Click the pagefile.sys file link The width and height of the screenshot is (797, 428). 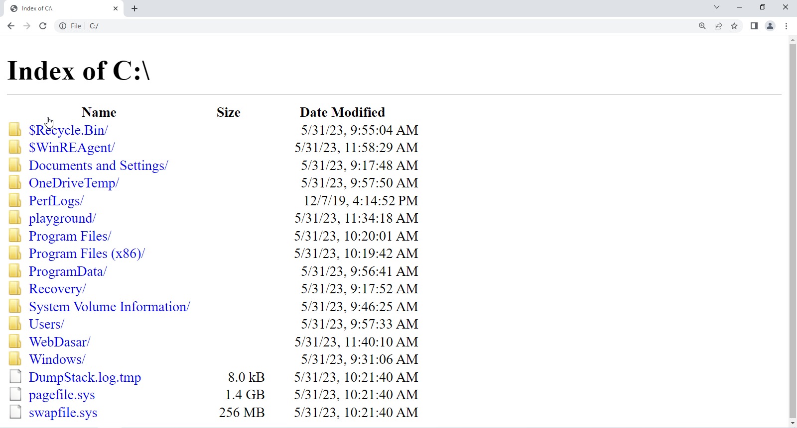click(62, 395)
